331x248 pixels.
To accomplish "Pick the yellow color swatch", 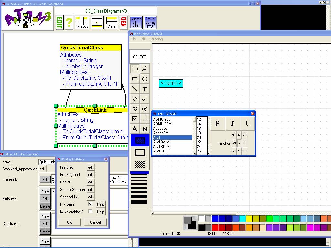I will pos(249,219).
